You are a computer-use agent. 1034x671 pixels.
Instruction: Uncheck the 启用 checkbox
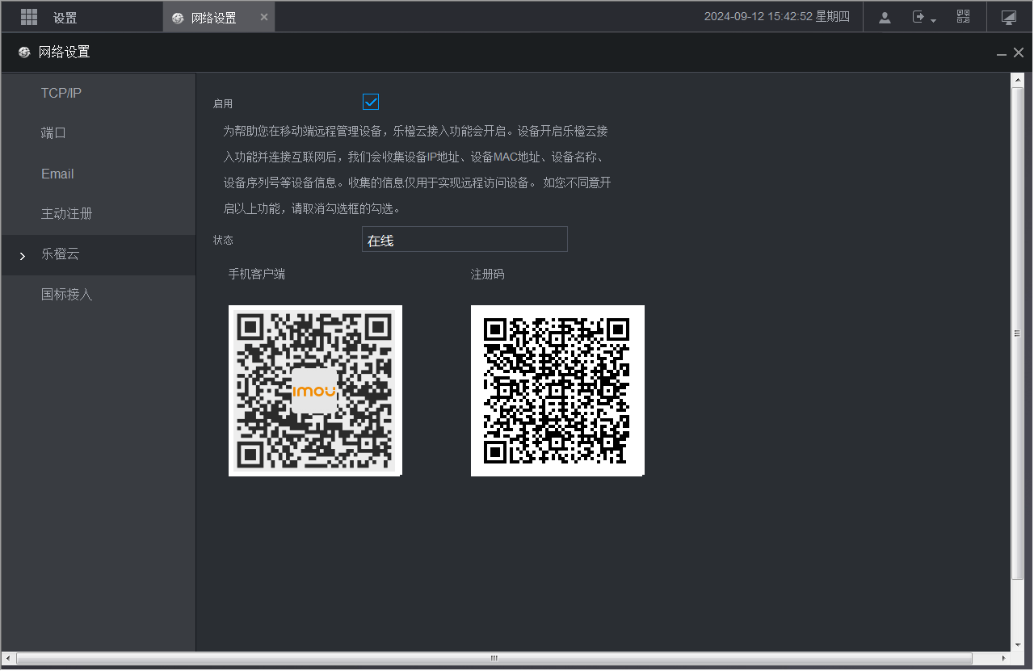[x=371, y=102]
